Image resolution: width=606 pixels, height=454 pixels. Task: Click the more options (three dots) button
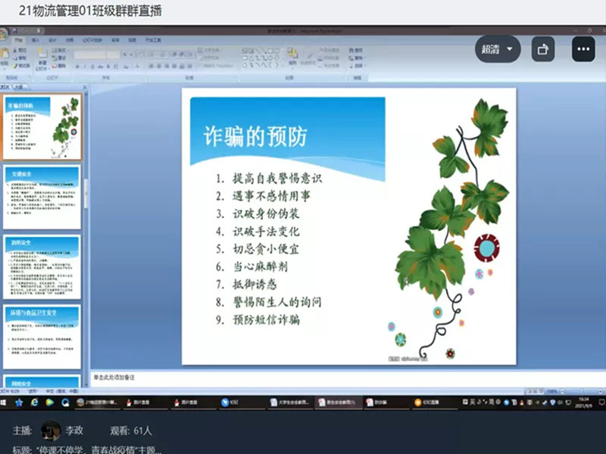pyautogui.click(x=583, y=49)
